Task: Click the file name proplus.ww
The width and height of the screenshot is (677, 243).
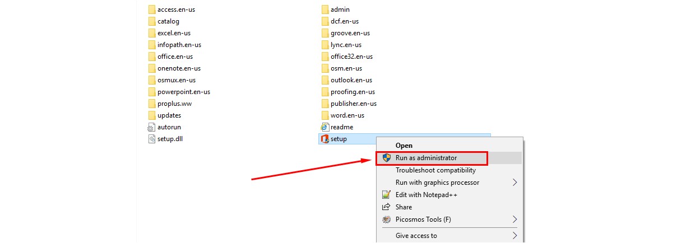Action: [175, 104]
